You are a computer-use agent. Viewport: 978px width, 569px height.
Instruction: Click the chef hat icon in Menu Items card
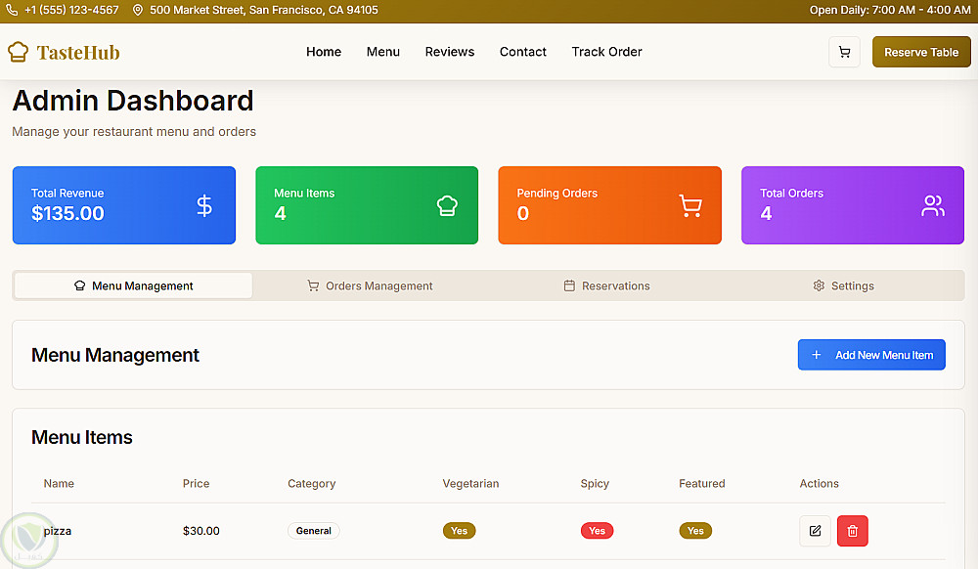[447, 205]
